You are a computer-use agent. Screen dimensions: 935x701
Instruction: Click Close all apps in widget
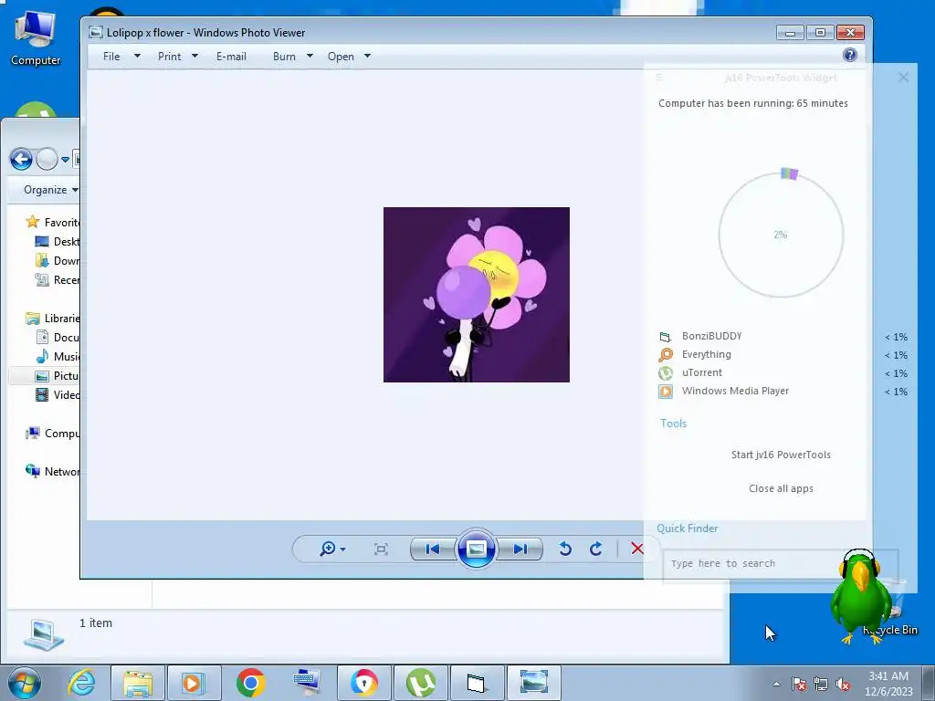pyautogui.click(x=781, y=488)
